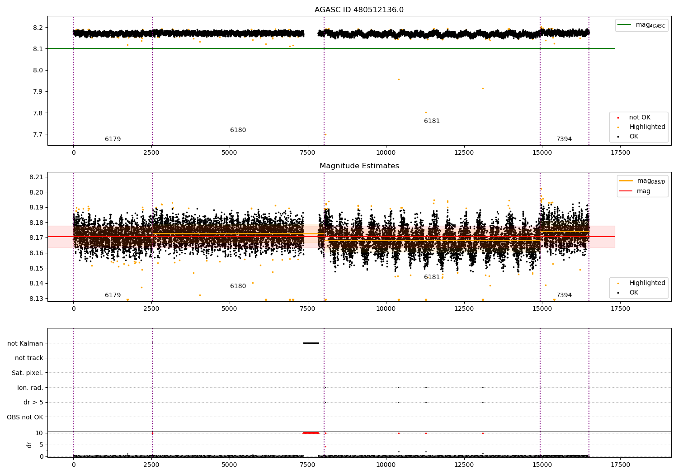Click the 'not Kalman' row label
The height and width of the screenshot is (475, 678).
(x=25, y=343)
